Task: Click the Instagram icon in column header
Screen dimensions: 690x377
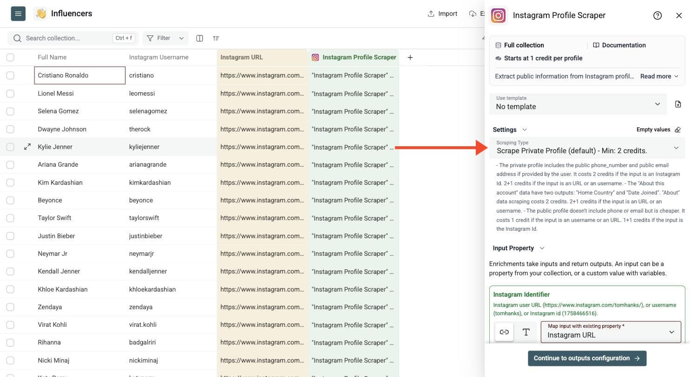Action: pyautogui.click(x=315, y=58)
